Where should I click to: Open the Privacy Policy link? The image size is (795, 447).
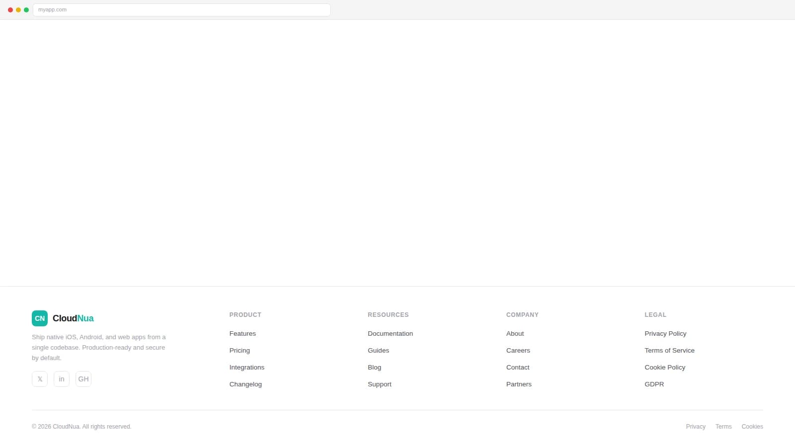665,334
